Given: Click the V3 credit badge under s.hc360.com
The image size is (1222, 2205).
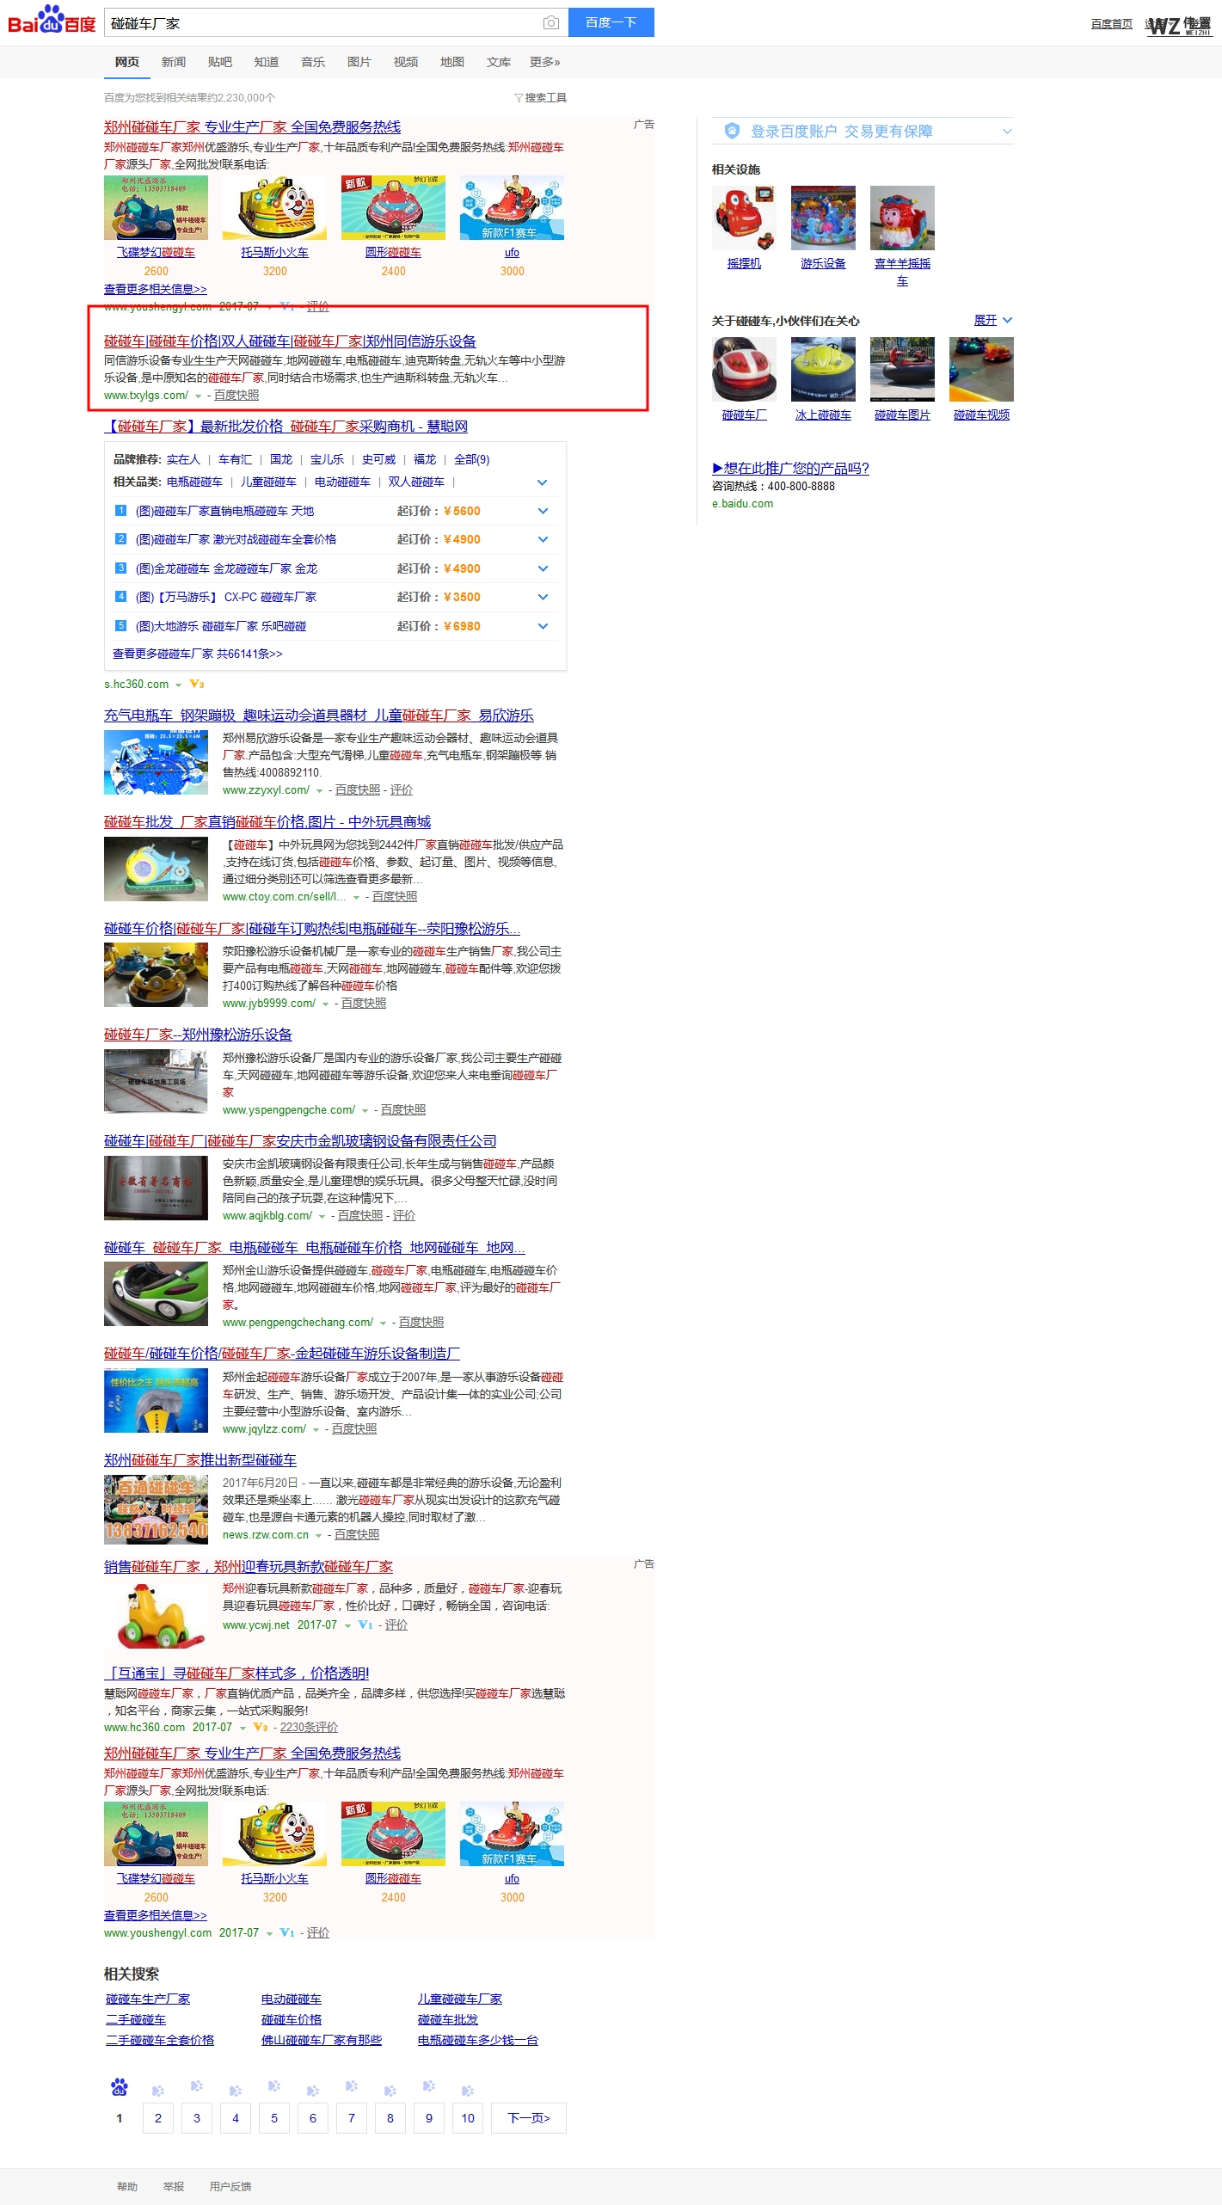Looking at the screenshot, I should [197, 685].
